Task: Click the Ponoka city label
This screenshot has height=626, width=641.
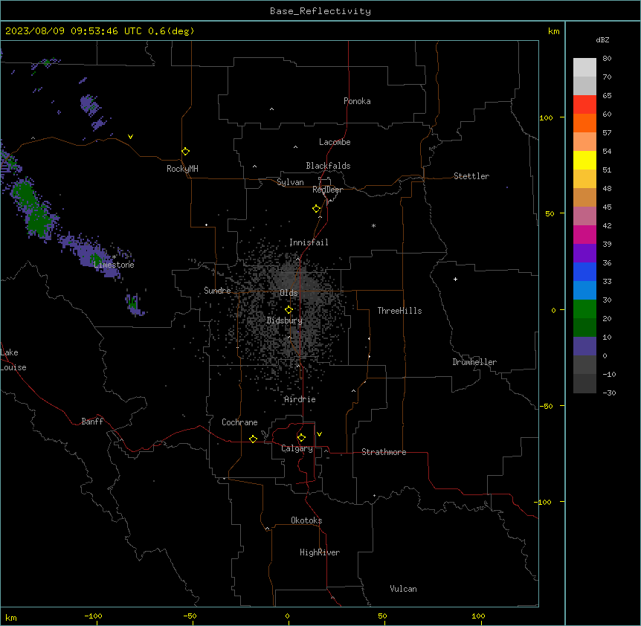Action: pos(357,101)
